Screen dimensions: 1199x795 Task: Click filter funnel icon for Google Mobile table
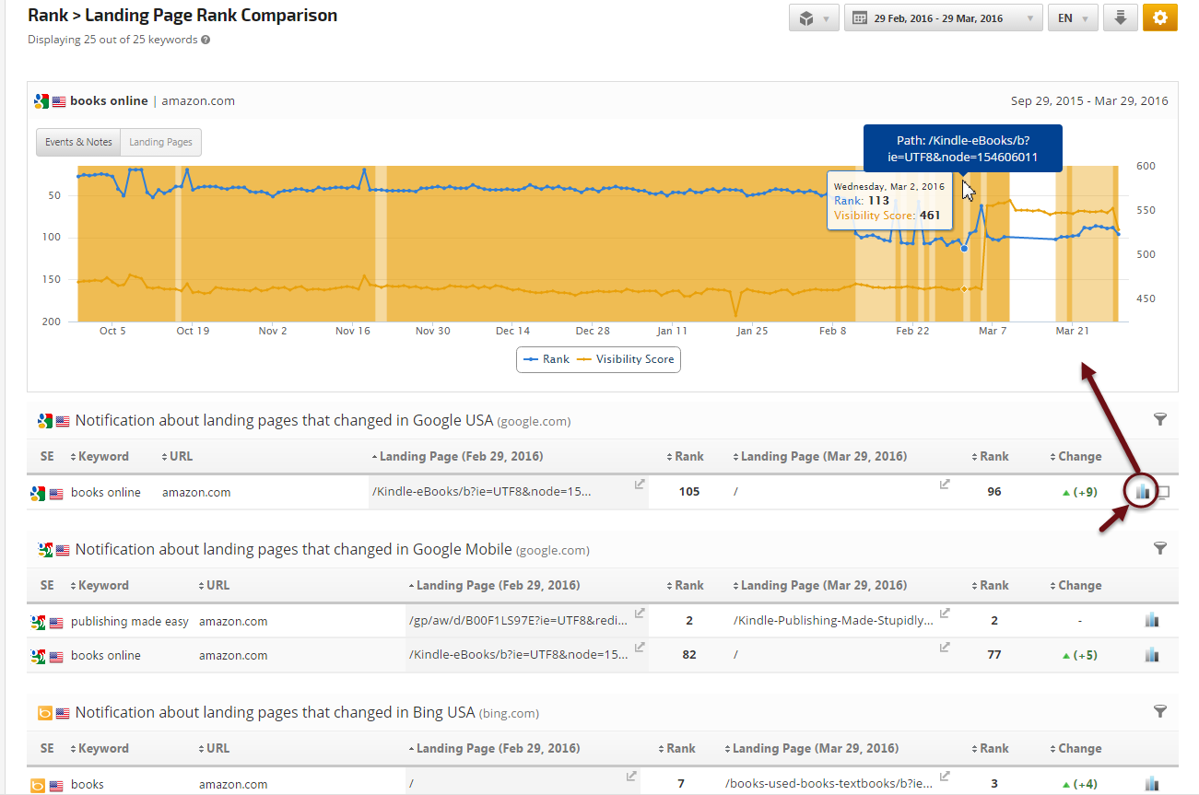[1160, 549]
